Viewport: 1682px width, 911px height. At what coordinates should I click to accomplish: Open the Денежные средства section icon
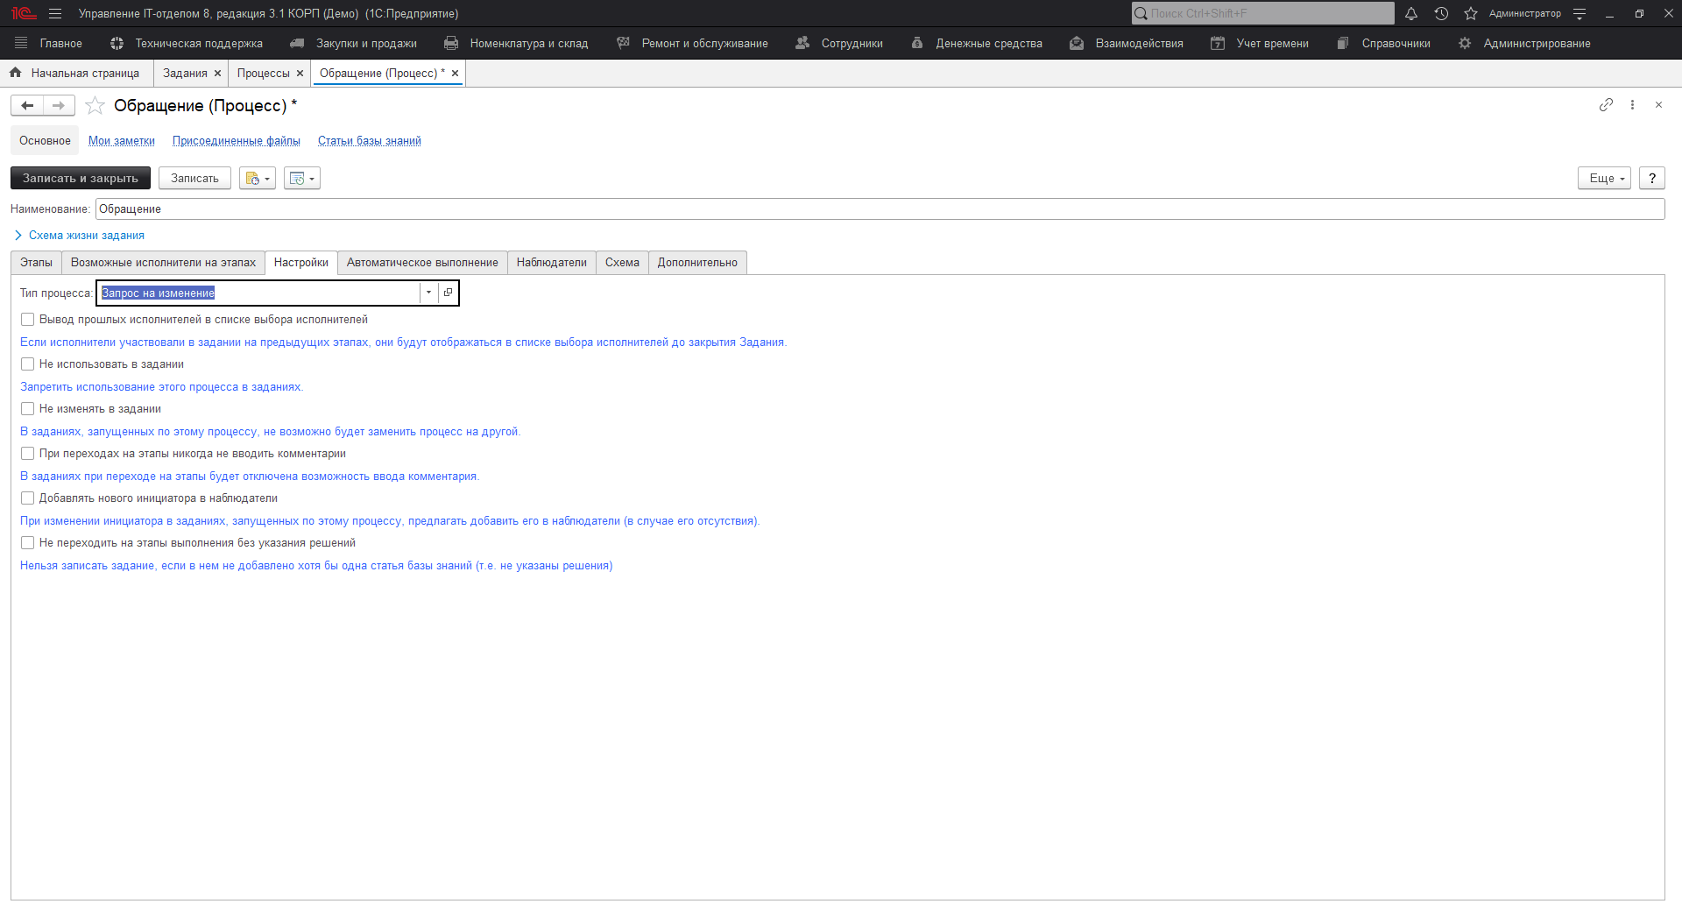pos(916,42)
